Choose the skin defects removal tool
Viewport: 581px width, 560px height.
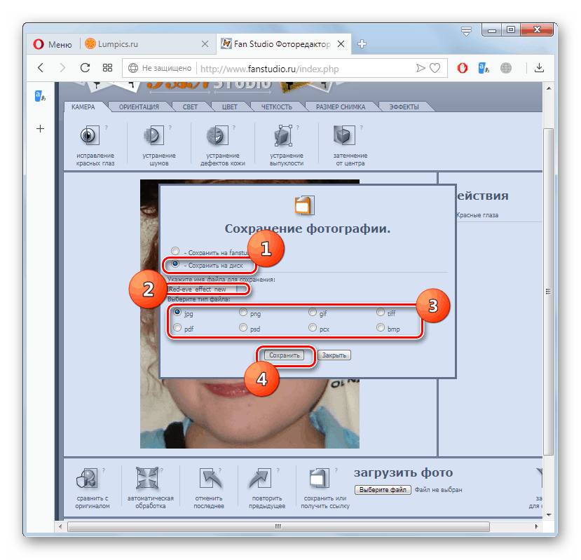[217, 136]
